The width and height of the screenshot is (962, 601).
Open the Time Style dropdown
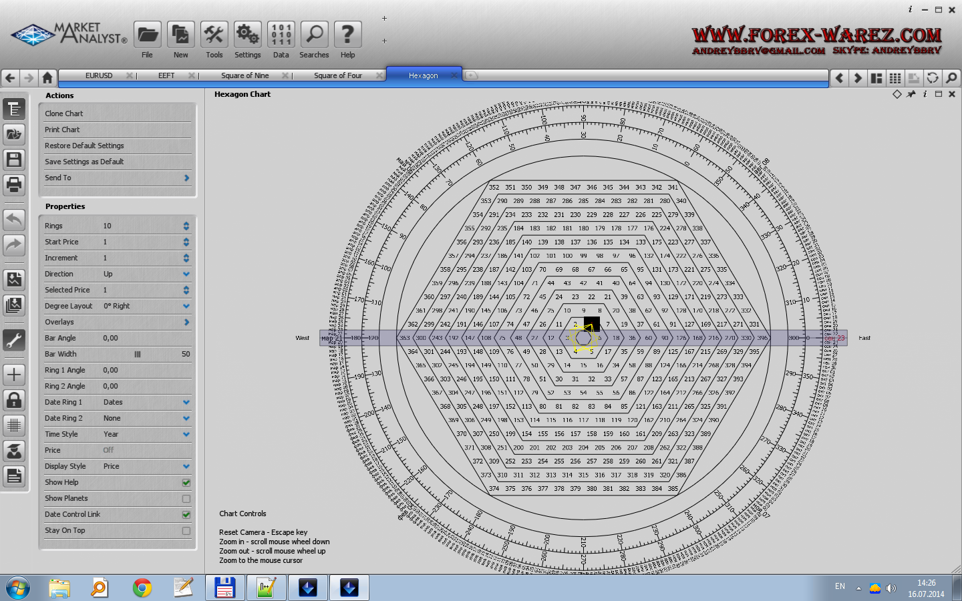pos(186,434)
